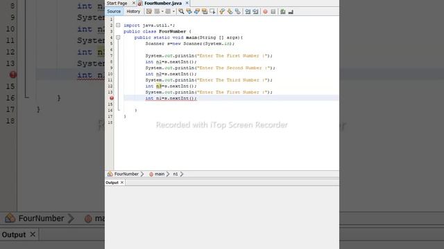Viewport: 444px width, 249px height.
Task: Open the Back history dropdown arrow
Action: point(162,12)
